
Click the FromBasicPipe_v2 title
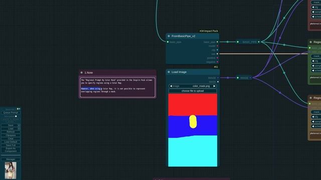pos(184,36)
